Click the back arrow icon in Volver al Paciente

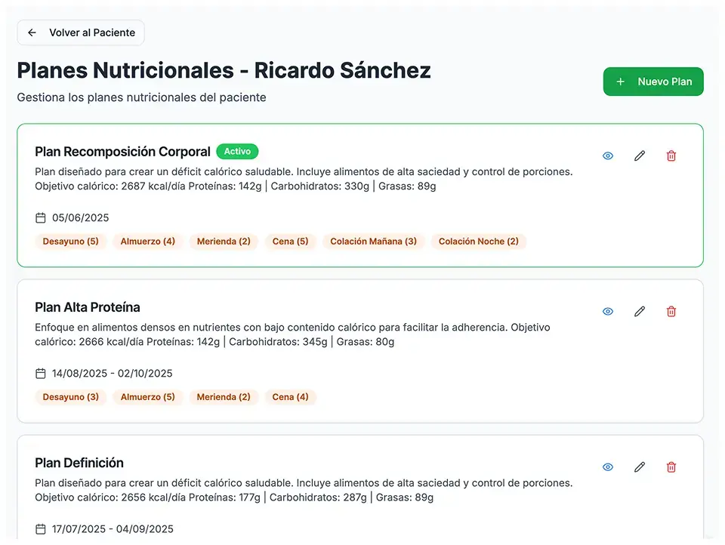(x=31, y=32)
